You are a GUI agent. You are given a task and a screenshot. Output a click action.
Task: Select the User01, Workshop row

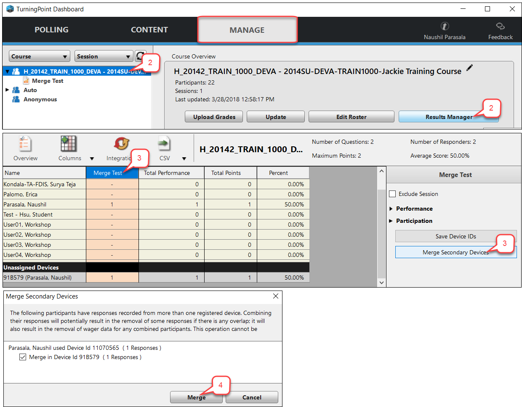point(156,225)
